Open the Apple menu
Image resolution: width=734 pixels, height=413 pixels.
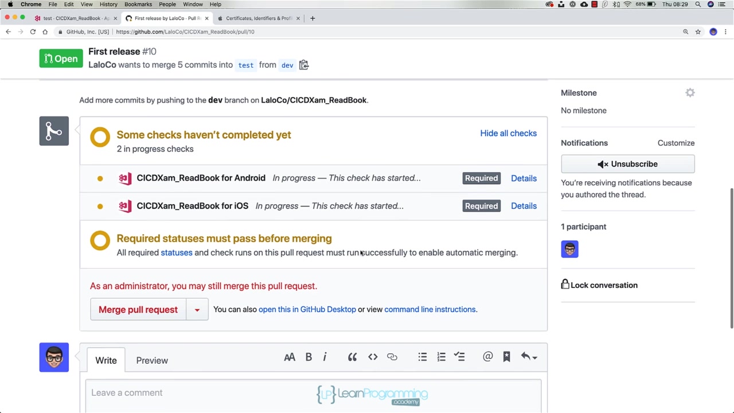tap(10, 4)
